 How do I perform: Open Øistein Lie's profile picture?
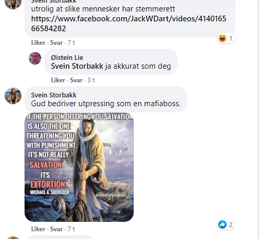tap(35, 58)
